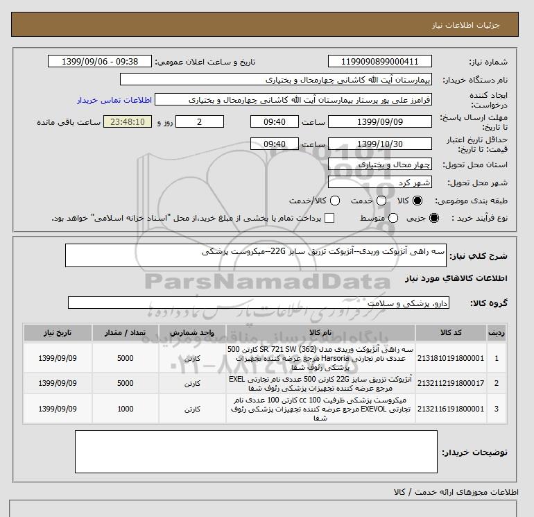Viewport: 534px width, 517px height.
Task: Click the need number field 1199090899000411
Action: [x=380, y=61]
